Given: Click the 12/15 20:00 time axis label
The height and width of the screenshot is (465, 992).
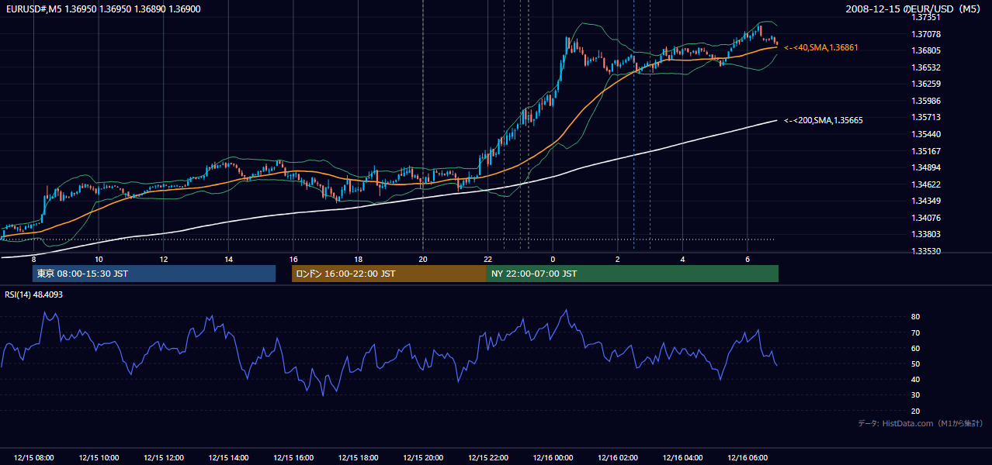Looking at the screenshot, I should [x=423, y=458].
